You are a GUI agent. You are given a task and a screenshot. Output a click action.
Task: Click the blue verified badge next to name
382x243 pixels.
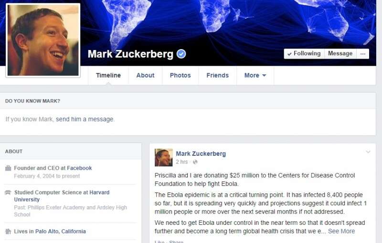pos(181,54)
